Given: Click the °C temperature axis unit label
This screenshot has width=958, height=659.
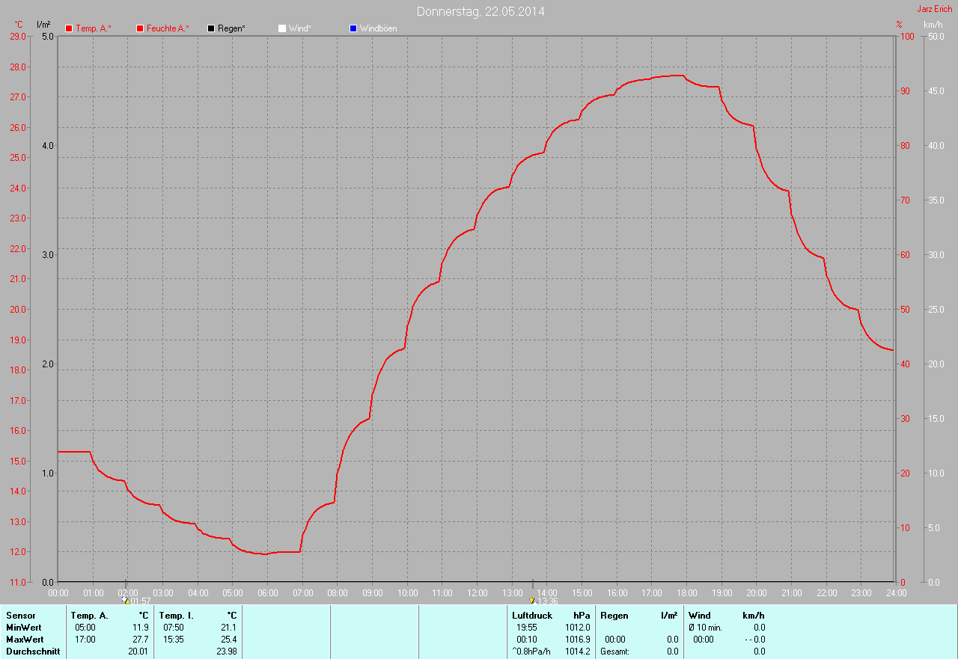Looking at the screenshot, I should [x=19, y=25].
